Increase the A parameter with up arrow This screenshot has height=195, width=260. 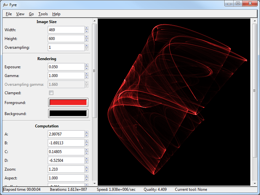click(87, 132)
